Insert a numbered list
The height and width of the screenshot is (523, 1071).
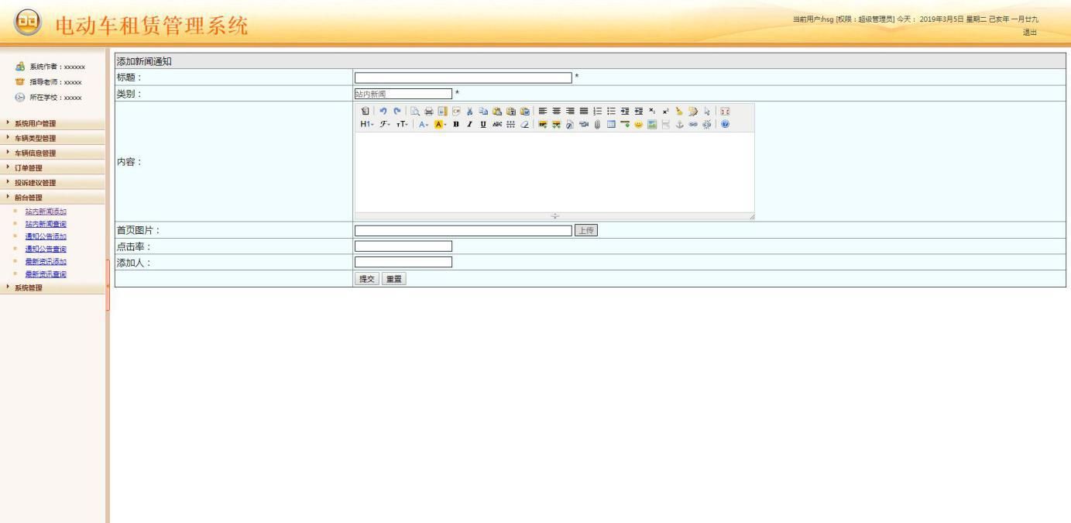pos(598,111)
